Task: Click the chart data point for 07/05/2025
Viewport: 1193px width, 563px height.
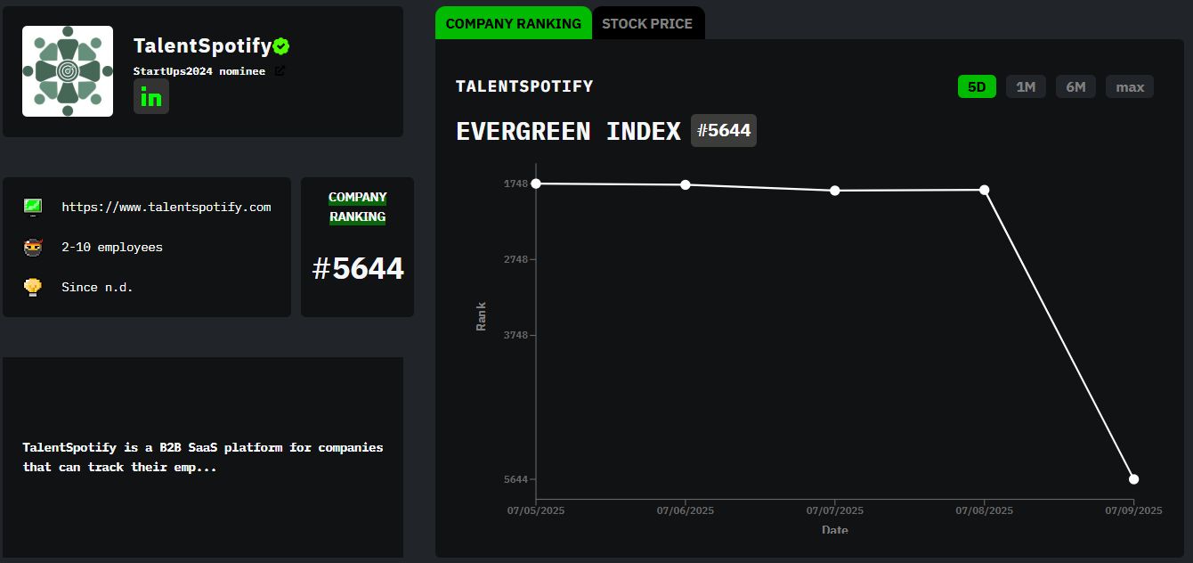Action: point(536,184)
